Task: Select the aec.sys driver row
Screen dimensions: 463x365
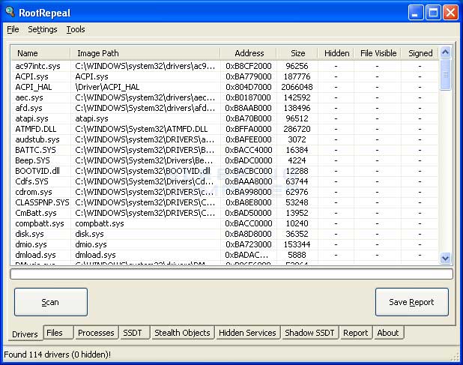Action: (225, 97)
